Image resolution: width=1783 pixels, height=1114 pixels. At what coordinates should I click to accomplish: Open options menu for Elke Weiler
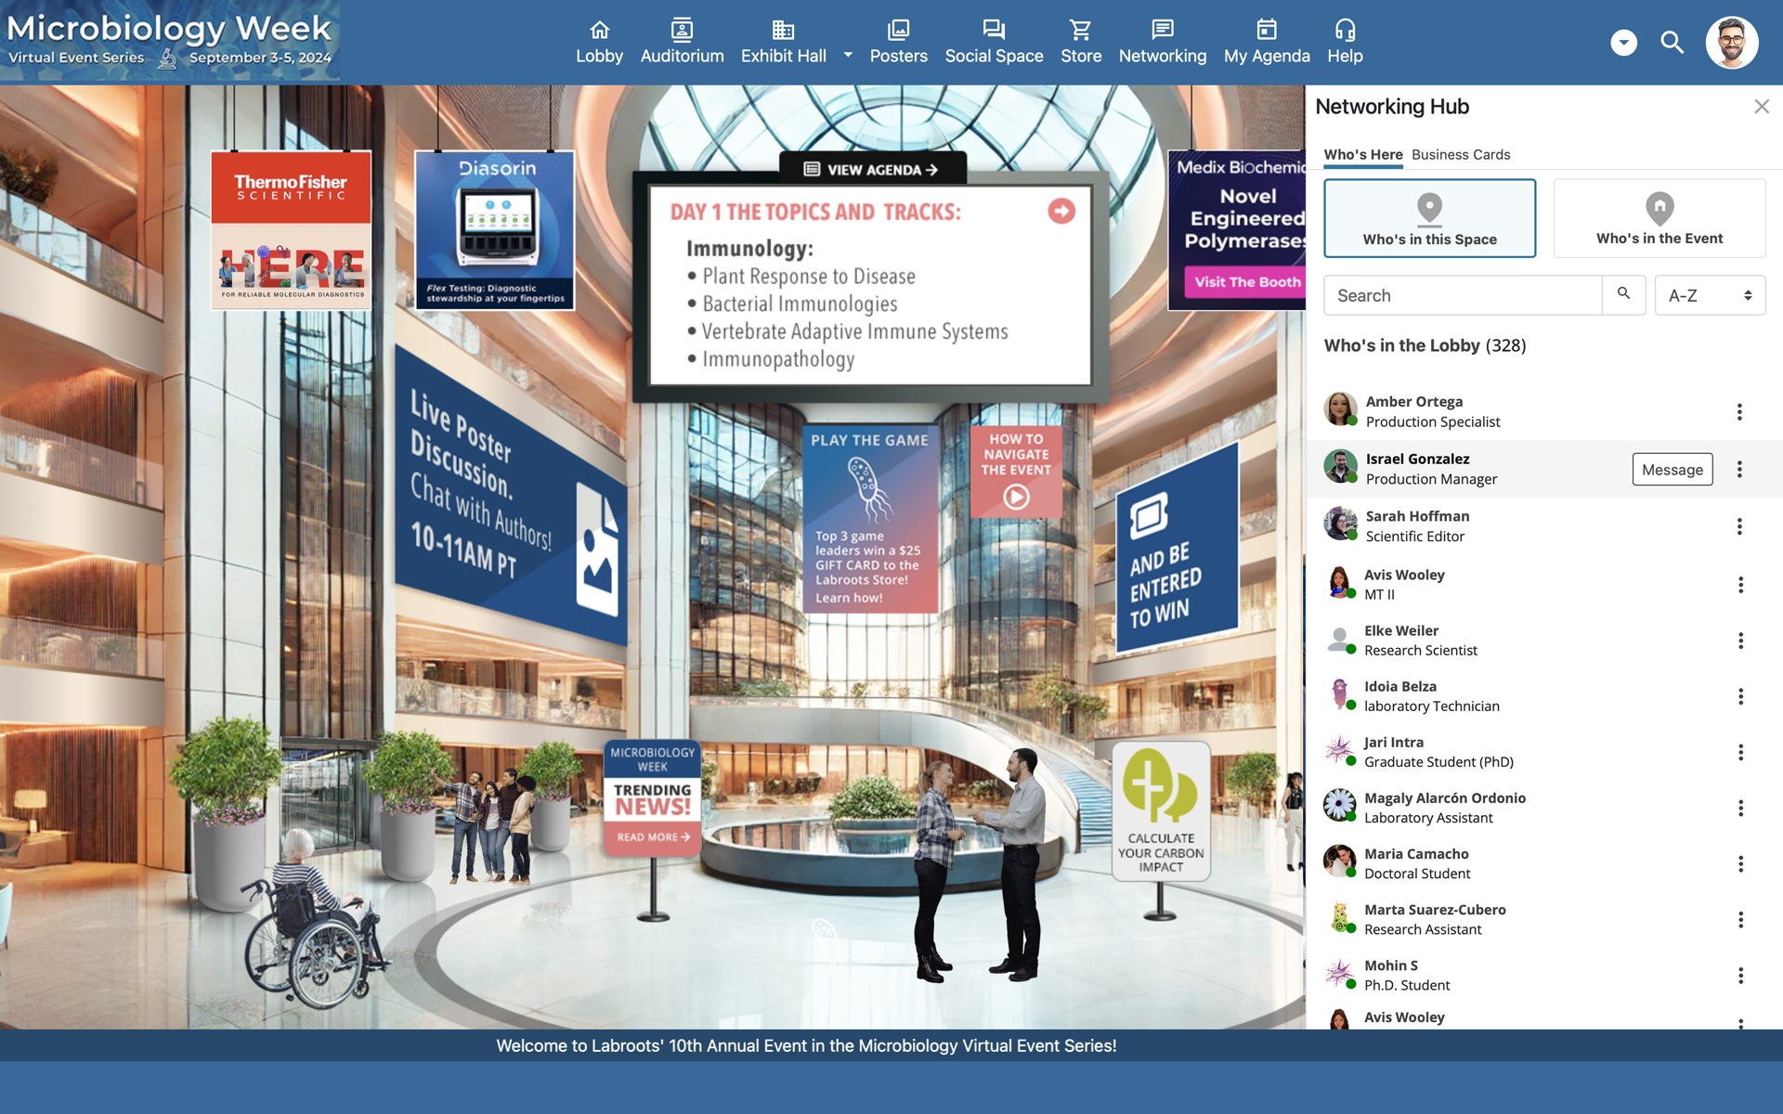pos(1740,641)
